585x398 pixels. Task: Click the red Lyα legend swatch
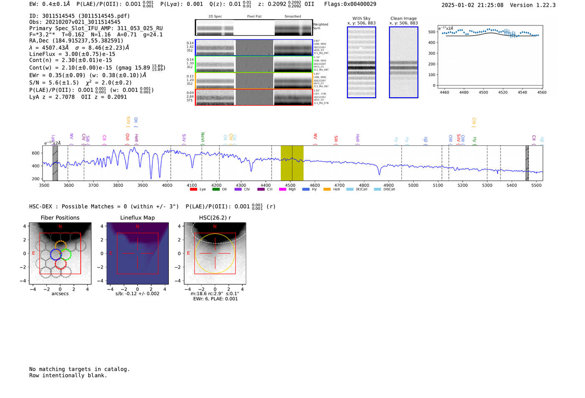click(193, 189)
